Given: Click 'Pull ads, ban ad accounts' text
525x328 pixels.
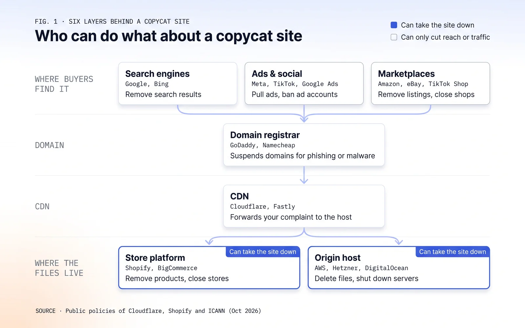Looking at the screenshot, I should pos(295,94).
